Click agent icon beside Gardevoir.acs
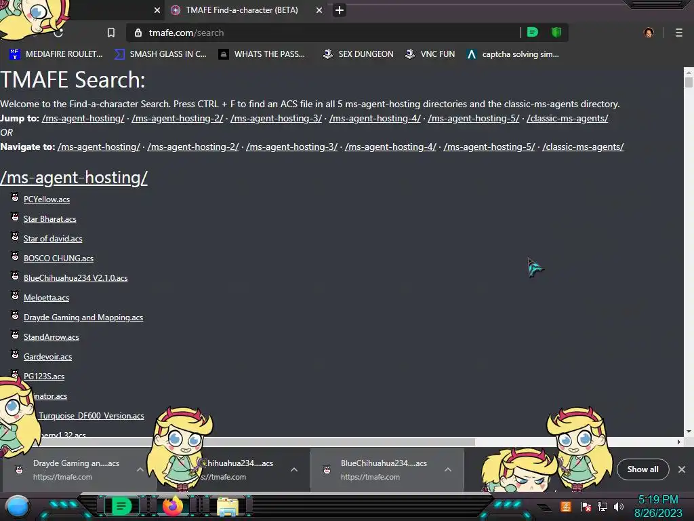This screenshot has width=694, height=521. pos(15,354)
